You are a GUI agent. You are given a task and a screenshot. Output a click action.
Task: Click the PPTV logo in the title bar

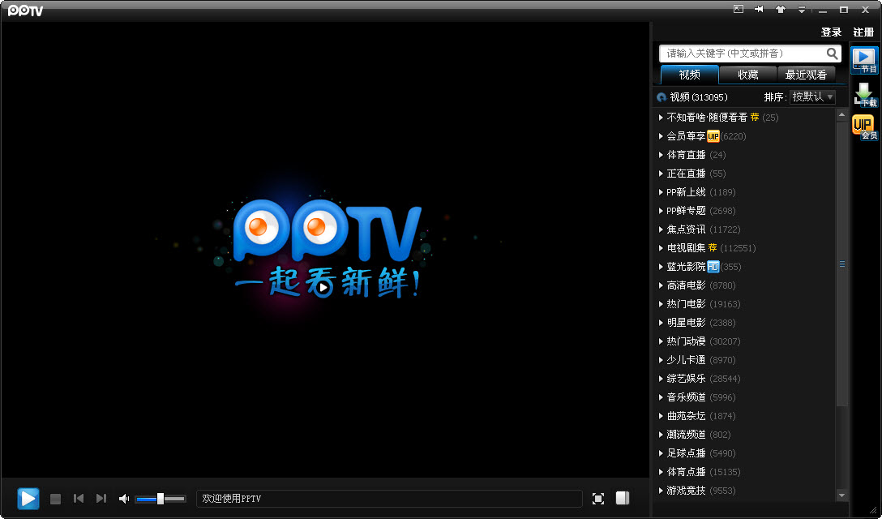click(25, 11)
